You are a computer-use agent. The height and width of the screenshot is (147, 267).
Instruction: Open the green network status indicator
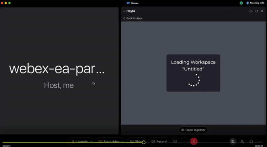241,3
